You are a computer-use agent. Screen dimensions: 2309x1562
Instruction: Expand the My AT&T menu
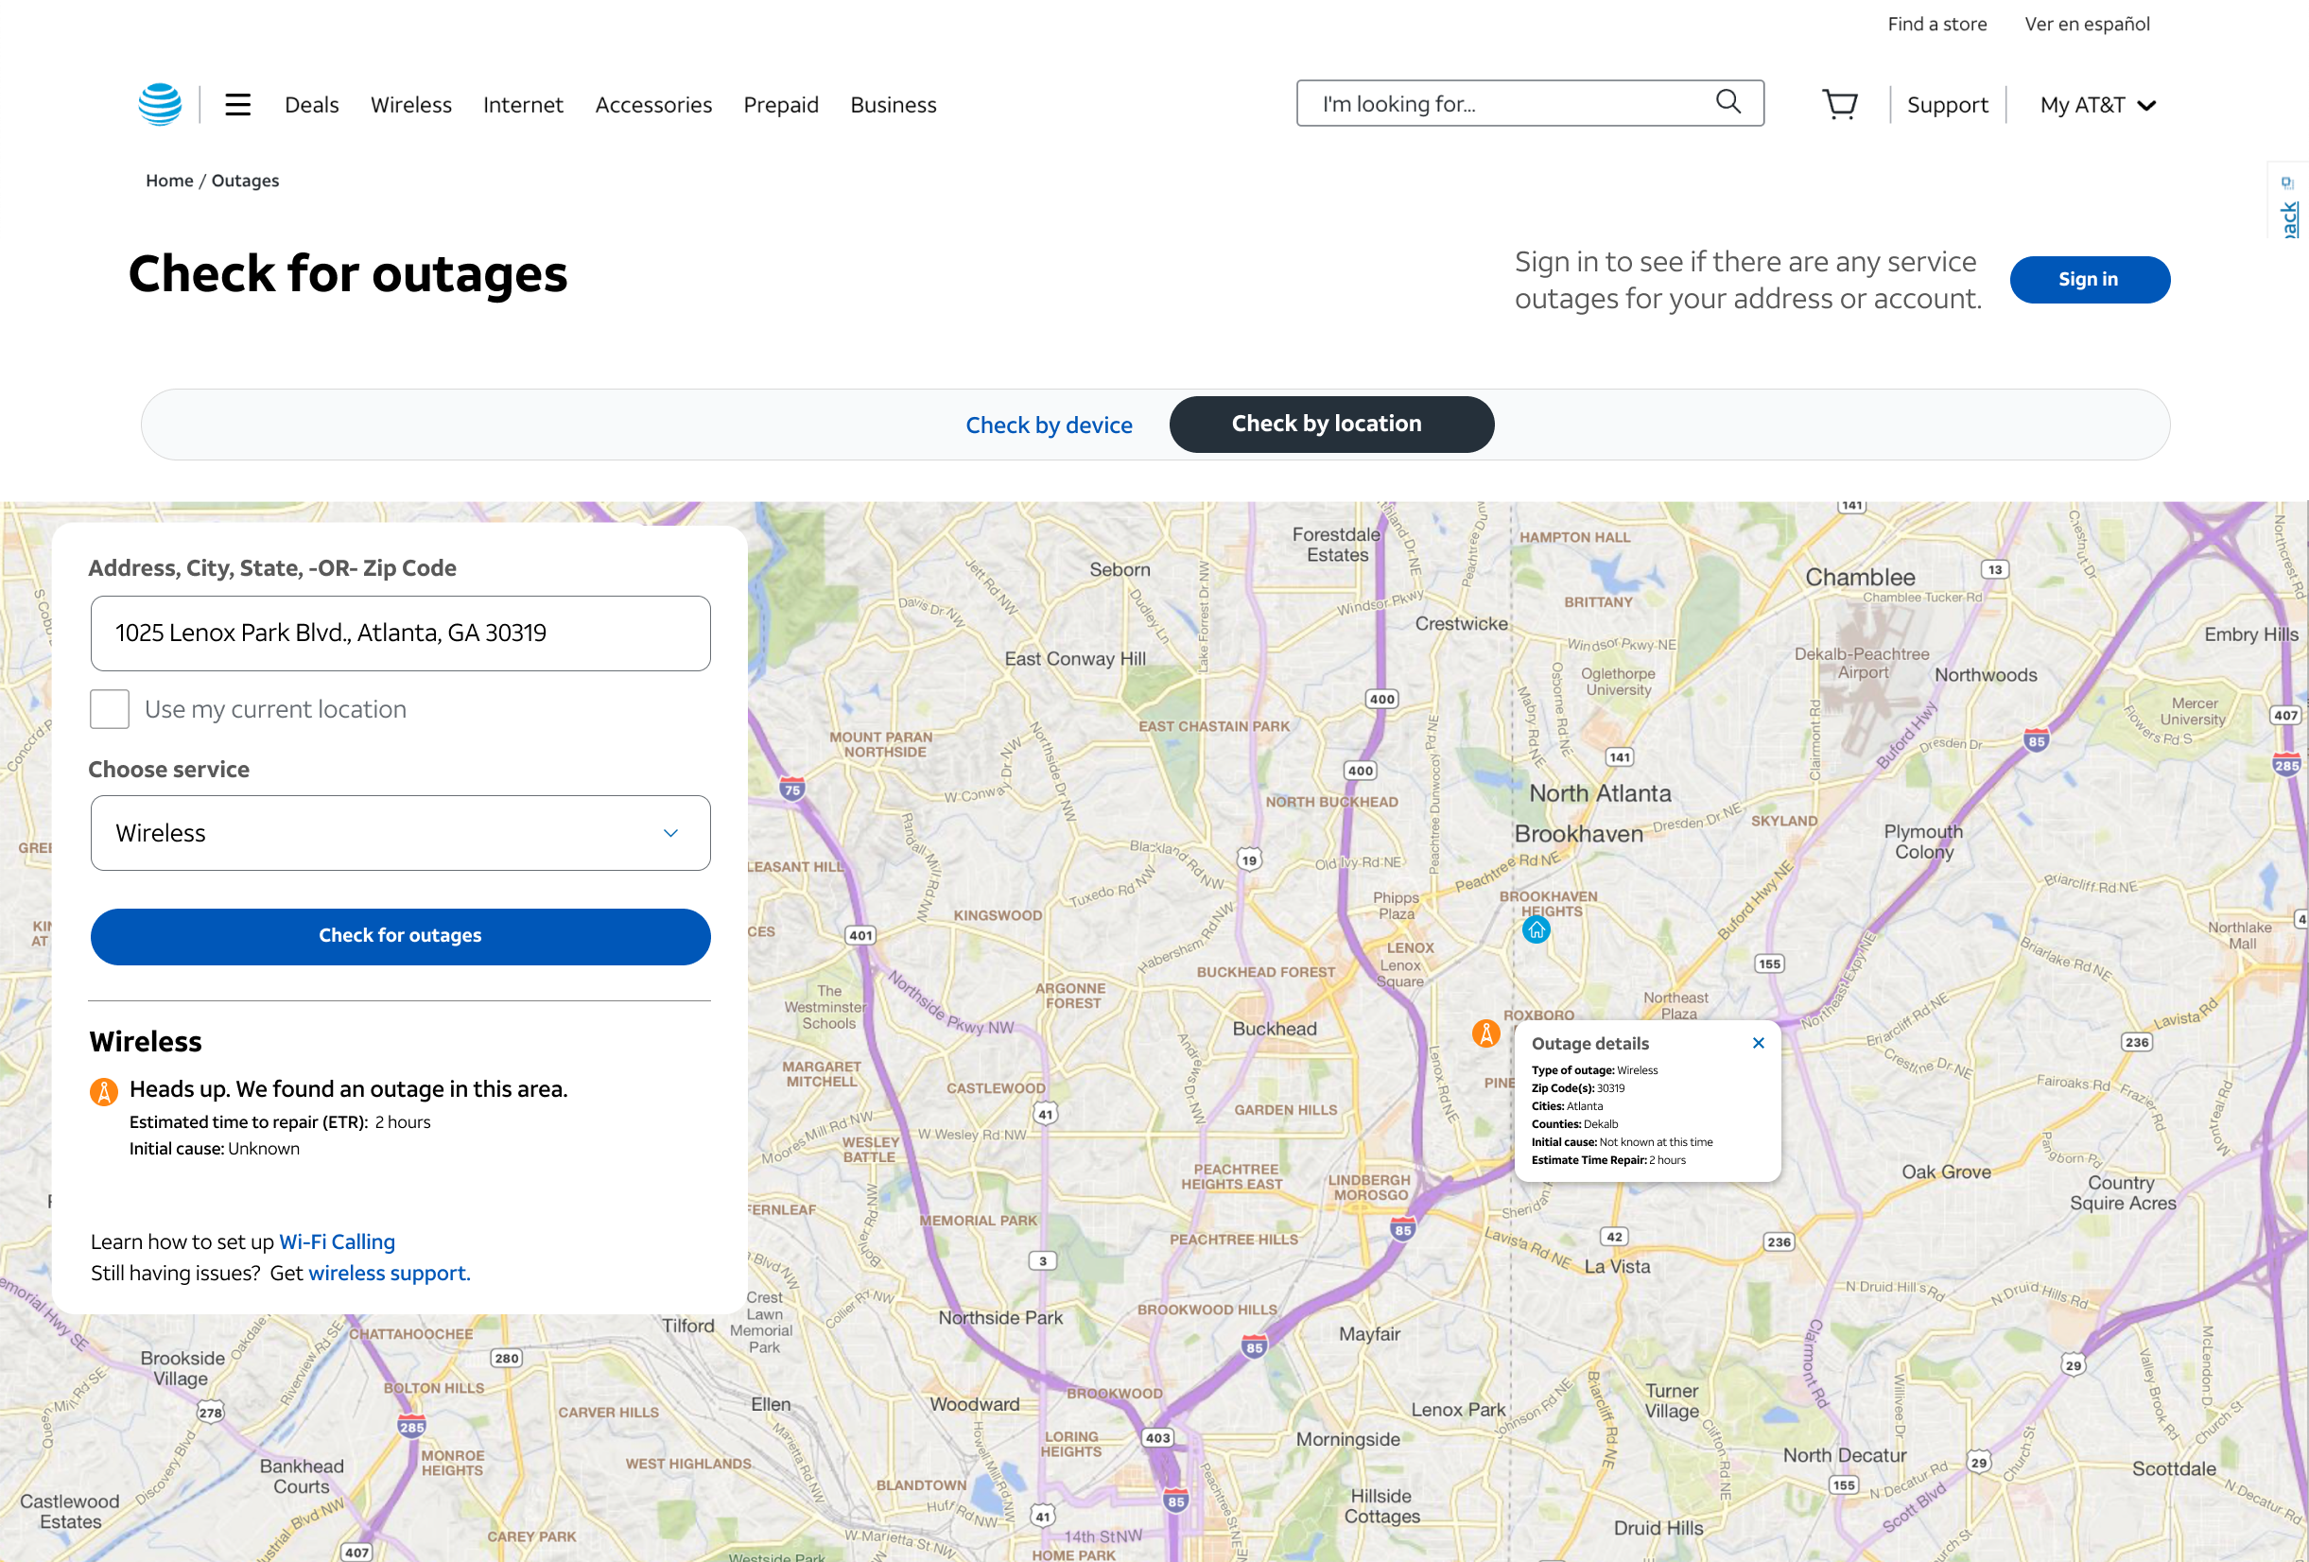tap(2097, 105)
